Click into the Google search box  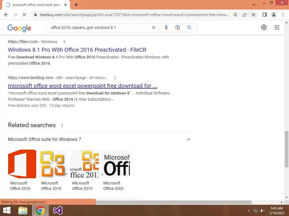pos(100,28)
